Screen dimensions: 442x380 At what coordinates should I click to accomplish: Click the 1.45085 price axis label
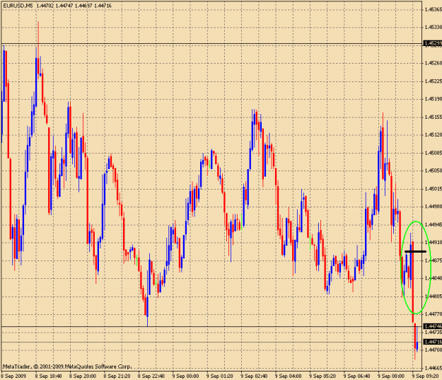click(434, 153)
